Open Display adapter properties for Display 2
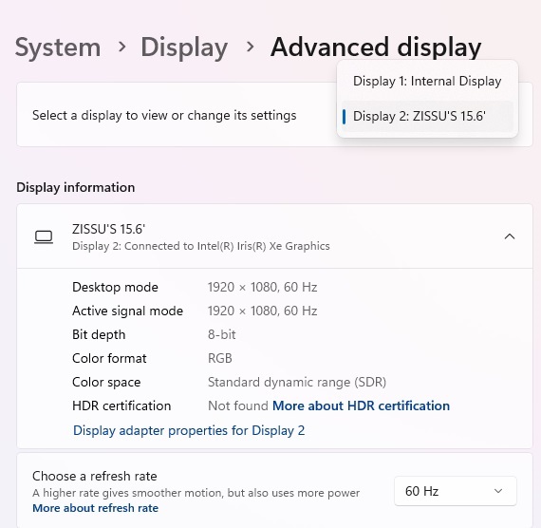Image resolution: width=541 pixels, height=528 pixels. [189, 430]
